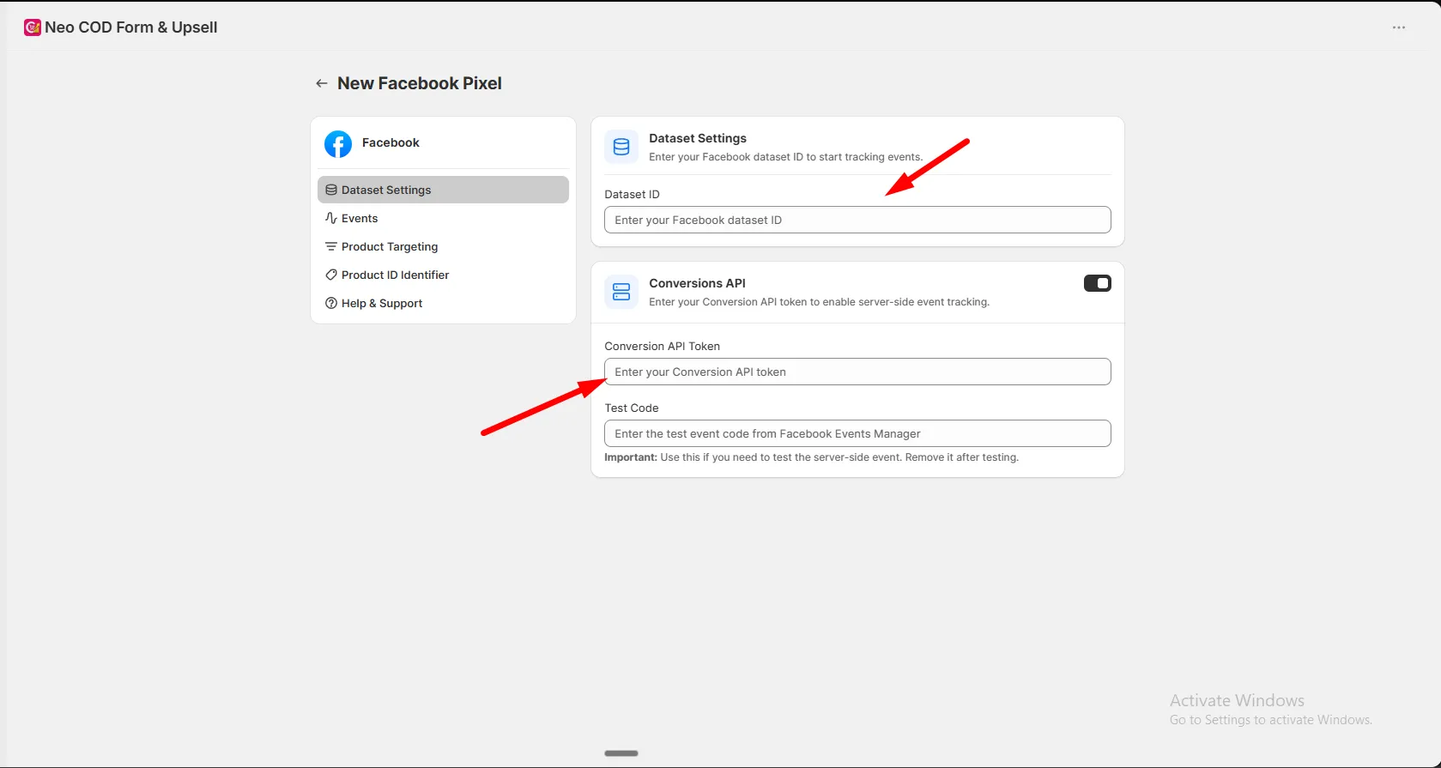
Task: Click the Conversion API Token label
Action: tap(662, 347)
